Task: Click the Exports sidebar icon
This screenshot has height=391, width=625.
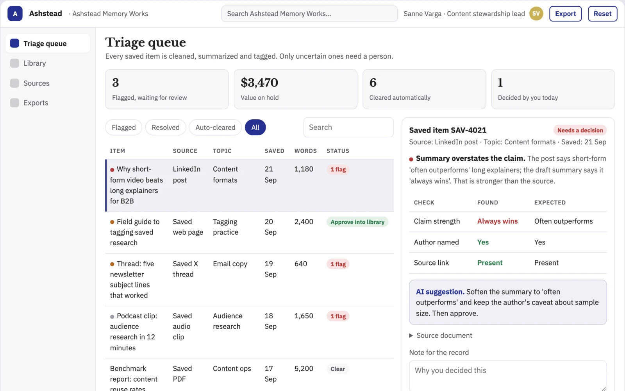Action: pos(14,103)
